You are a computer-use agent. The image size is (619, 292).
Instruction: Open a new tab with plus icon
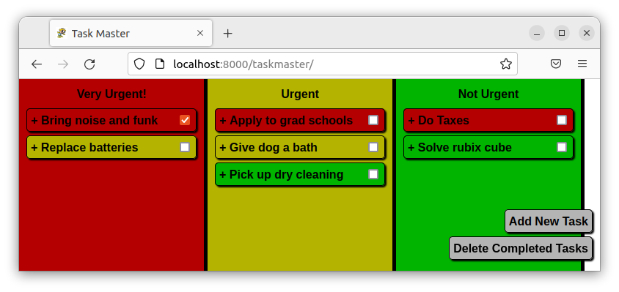tap(227, 34)
